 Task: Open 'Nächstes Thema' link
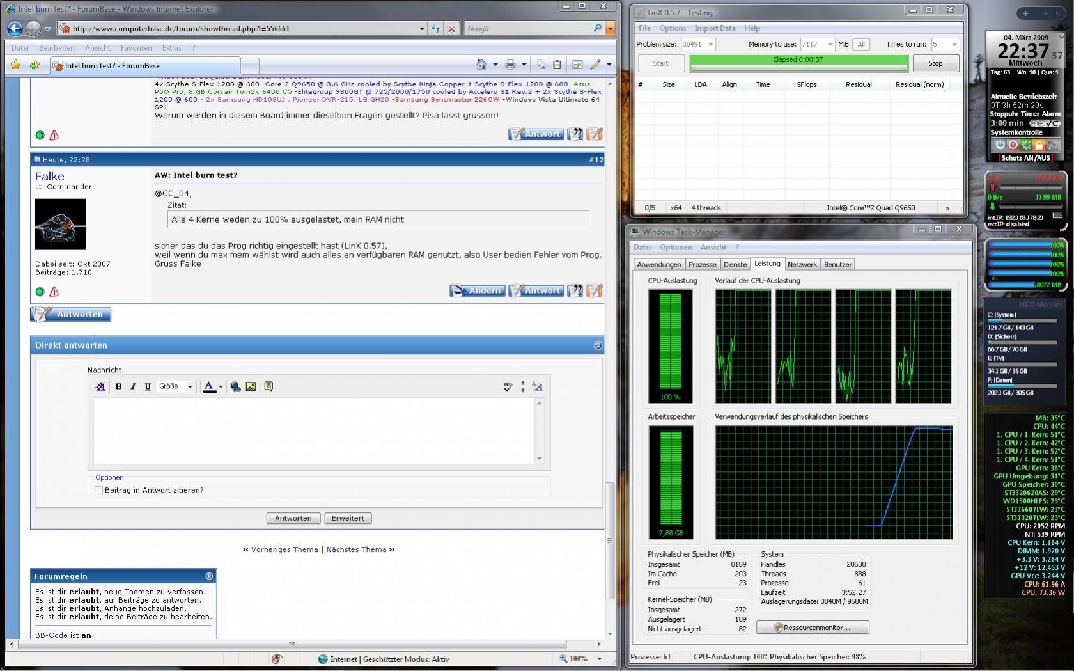click(356, 549)
